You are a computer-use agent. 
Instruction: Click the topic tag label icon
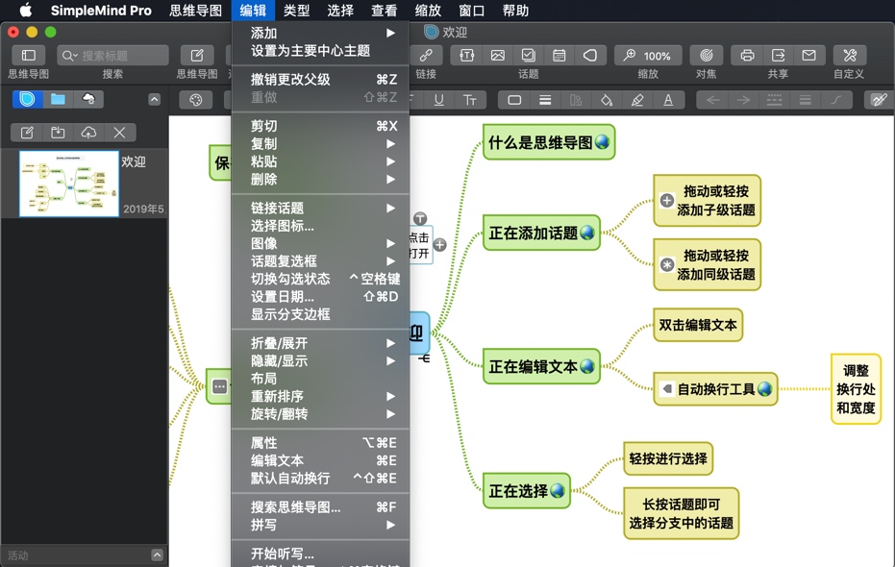(x=589, y=56)
